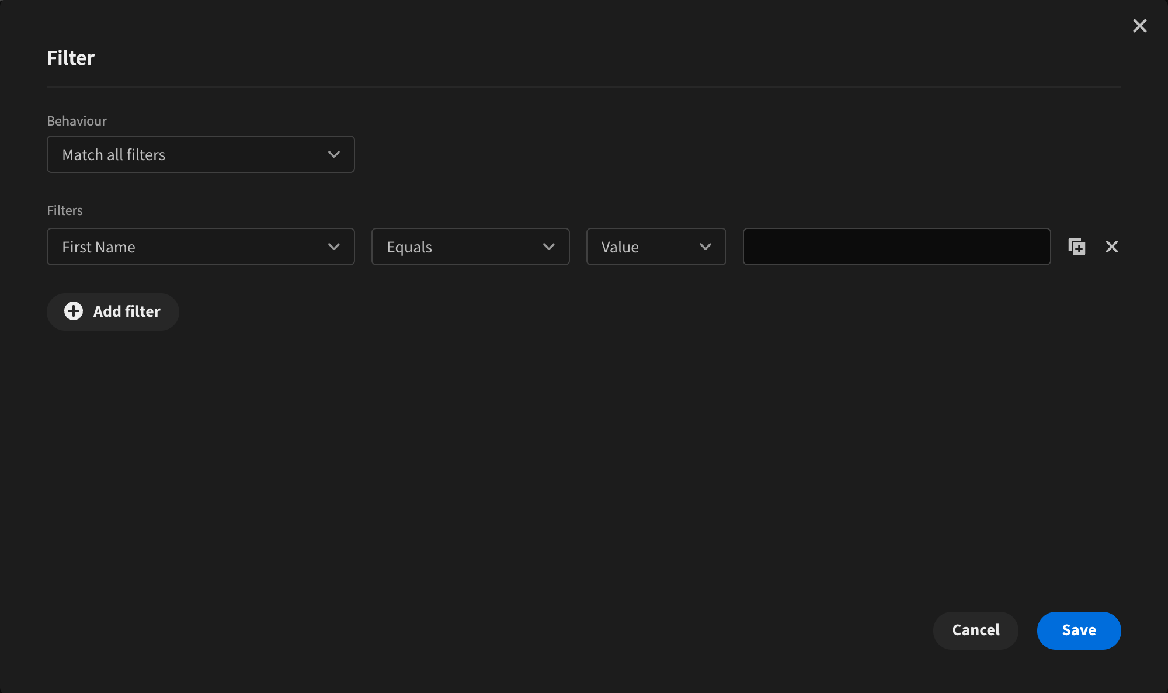The width and height of the screenshot is (1168, 693).
Task: Click the Behaviour field label
Action: pos(77,121)
